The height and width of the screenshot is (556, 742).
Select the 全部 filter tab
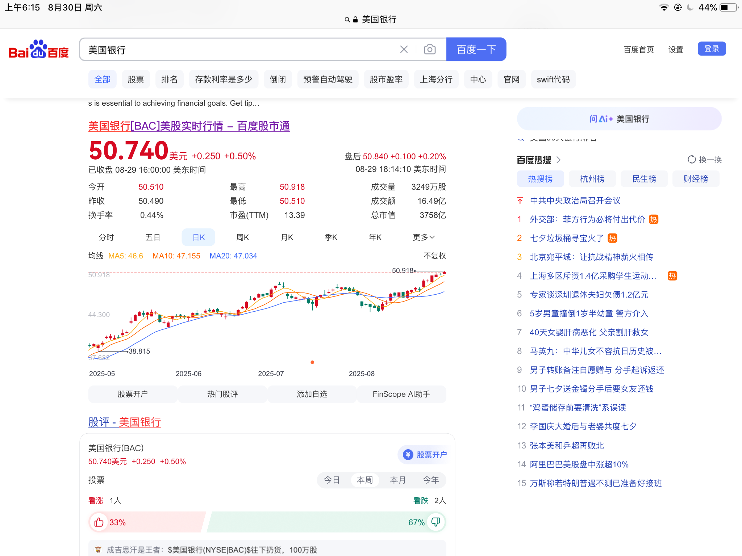[103, 79]
